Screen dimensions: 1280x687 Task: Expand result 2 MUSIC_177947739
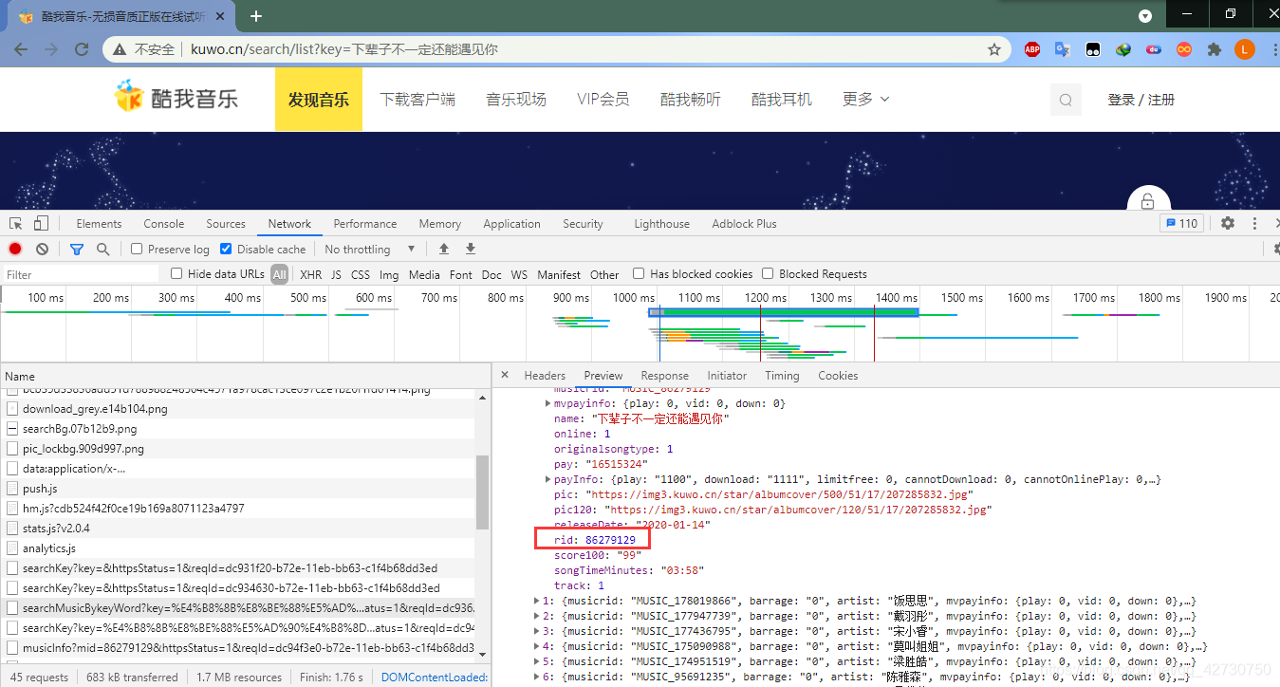(538, 616)
